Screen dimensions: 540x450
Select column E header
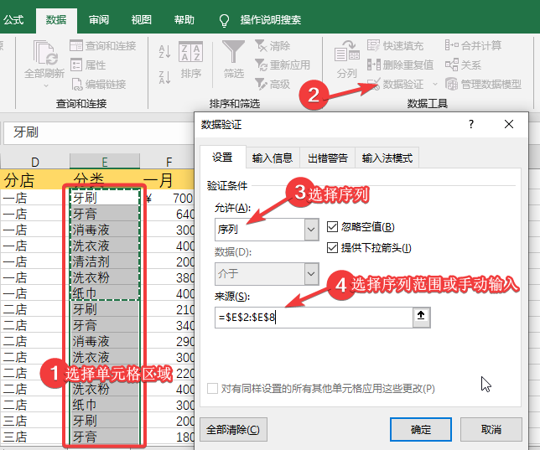pos(105,162)
